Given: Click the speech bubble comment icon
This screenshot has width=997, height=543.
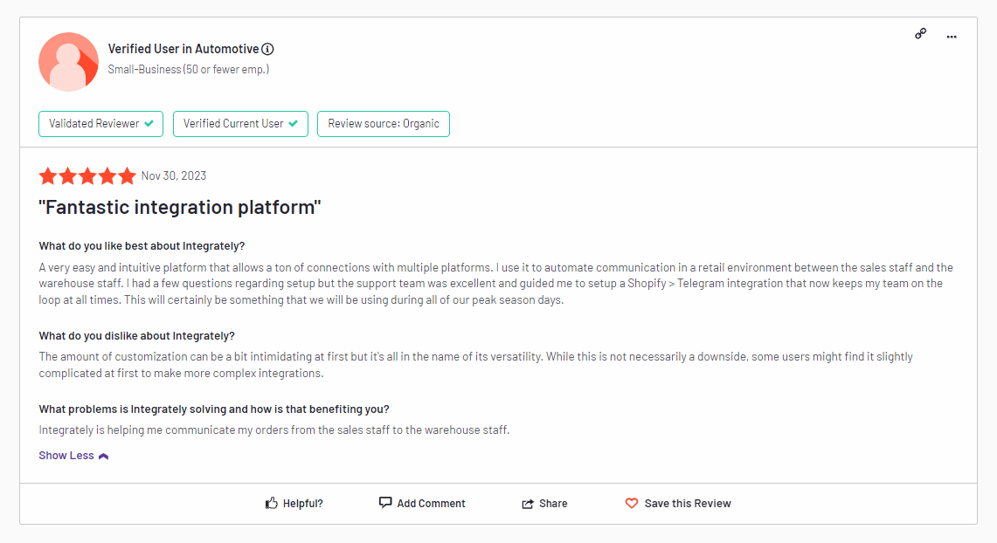Looking at the screenshot, I should pos(385,502).
